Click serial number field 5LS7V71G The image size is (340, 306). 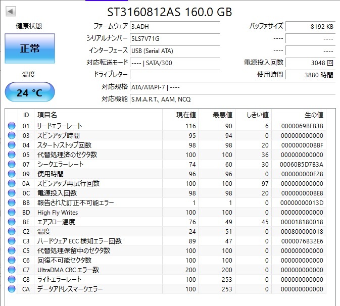coord(175,38)
